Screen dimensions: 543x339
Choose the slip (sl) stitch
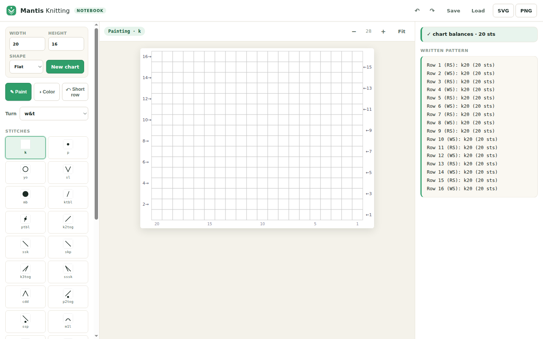68,173
